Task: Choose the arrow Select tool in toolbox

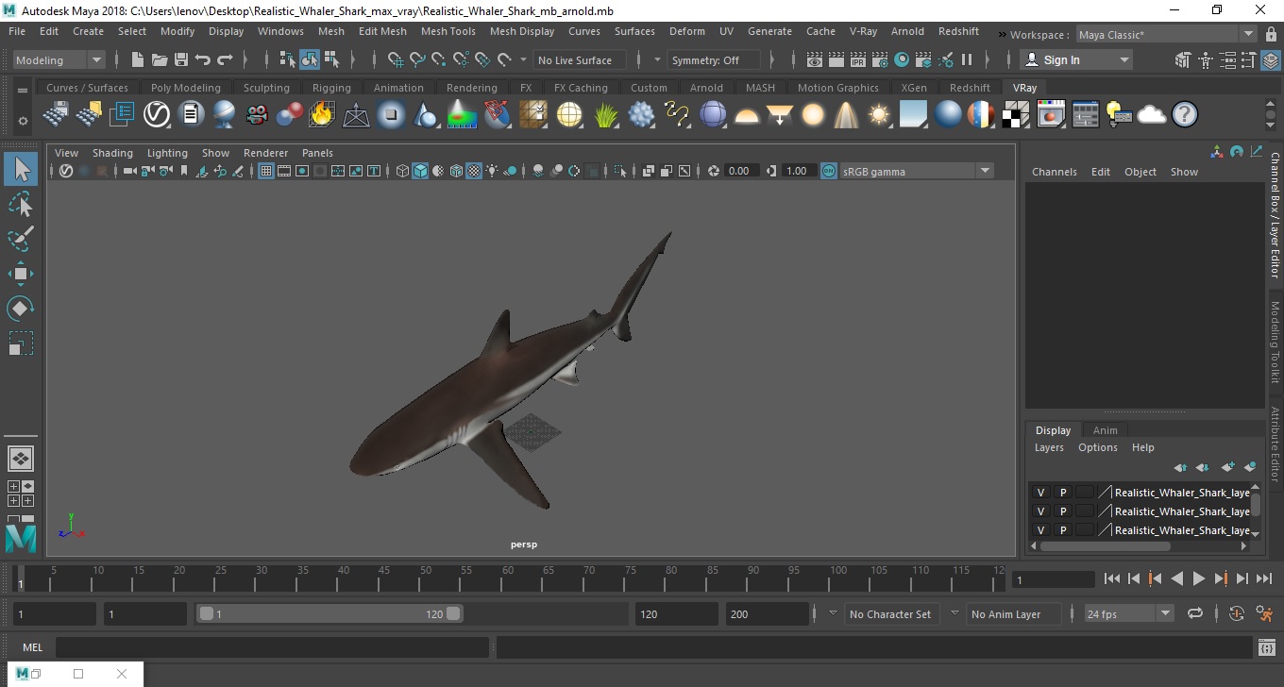Action: 21,170
